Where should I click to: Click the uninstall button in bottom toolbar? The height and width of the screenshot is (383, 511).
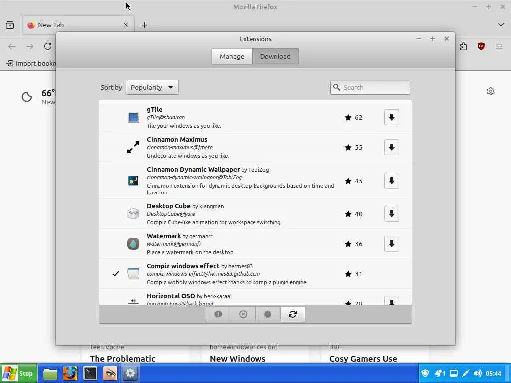(x=243, y=314)
